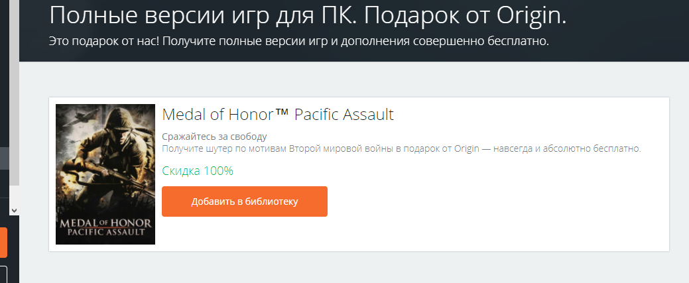689x283 pixels.
Task: Click the orange button at left edge
Action: (3, 243)
